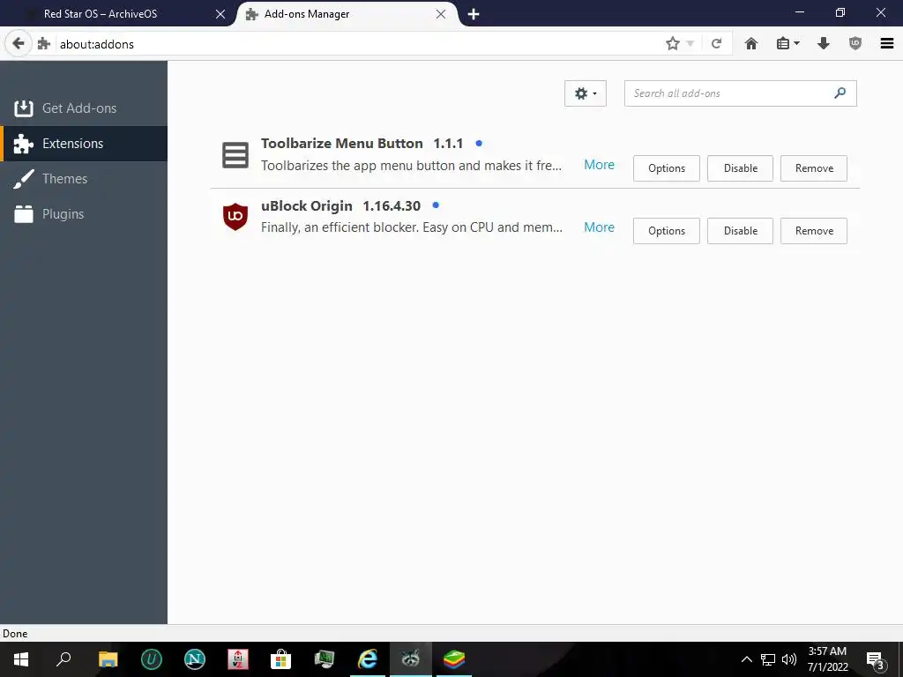Open the clock showing 3:57 AM
The width and height of the screenshot is (903, 677).
pyautogui.click(x=827, y=659)
